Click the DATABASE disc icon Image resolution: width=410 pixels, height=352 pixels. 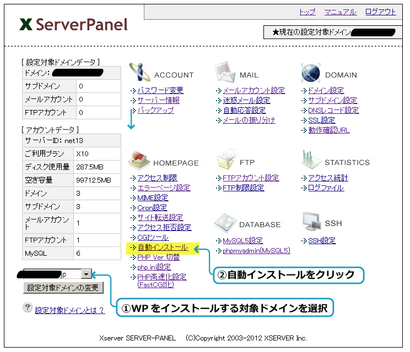click(225, 223)
